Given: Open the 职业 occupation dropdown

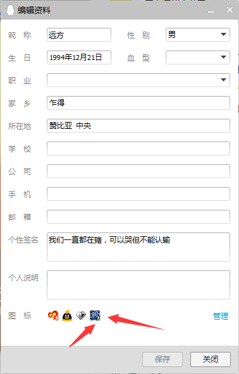Looking at the screenshot, I should [138, 80].
